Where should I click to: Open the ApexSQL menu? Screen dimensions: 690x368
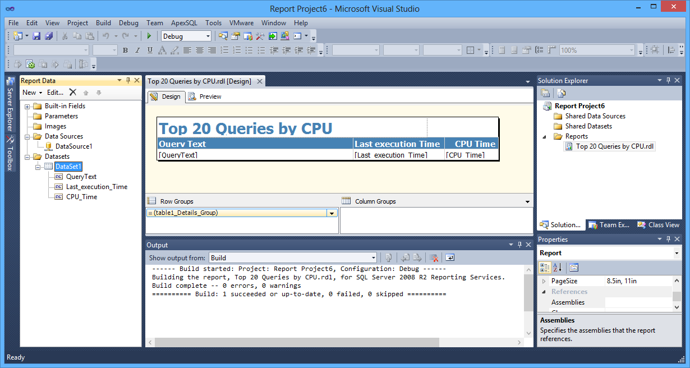tap(184, 23)
